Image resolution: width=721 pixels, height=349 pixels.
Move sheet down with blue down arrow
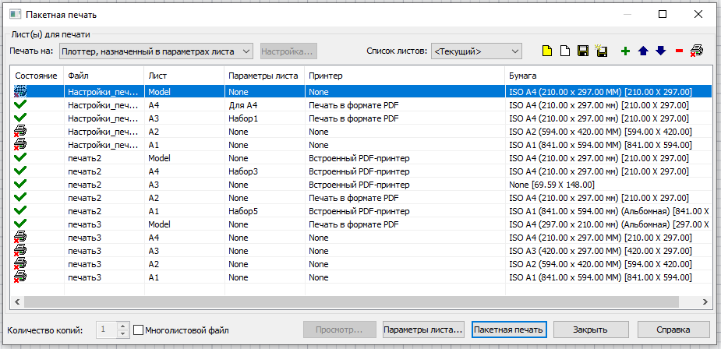tap(661, 51)
